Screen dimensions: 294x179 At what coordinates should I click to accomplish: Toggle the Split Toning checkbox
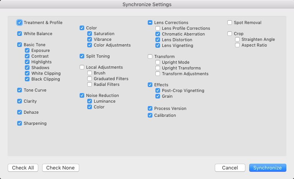pyautogui.click(x=82, y=56)
